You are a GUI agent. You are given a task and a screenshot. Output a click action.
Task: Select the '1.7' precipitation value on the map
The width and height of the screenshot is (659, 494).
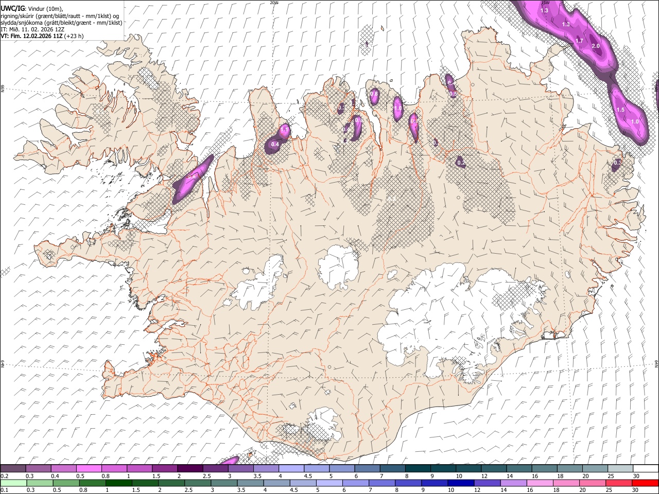(579, 41)
